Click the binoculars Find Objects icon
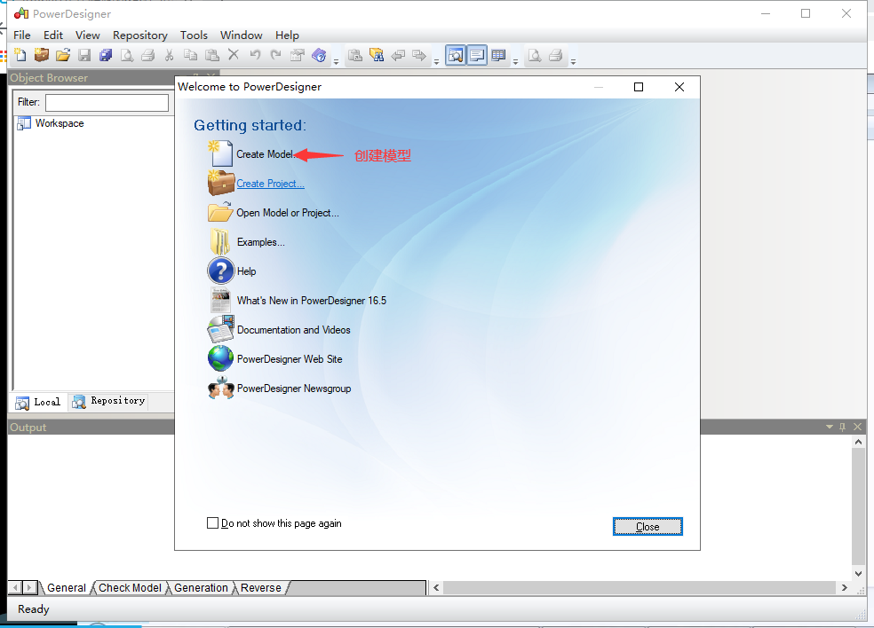The height and width of the screenshot is (628, 874). pyautogui.click(x=377, y=55)
